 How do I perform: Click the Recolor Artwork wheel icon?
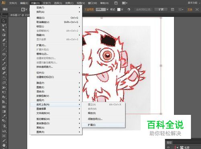[x=129, y=10]
